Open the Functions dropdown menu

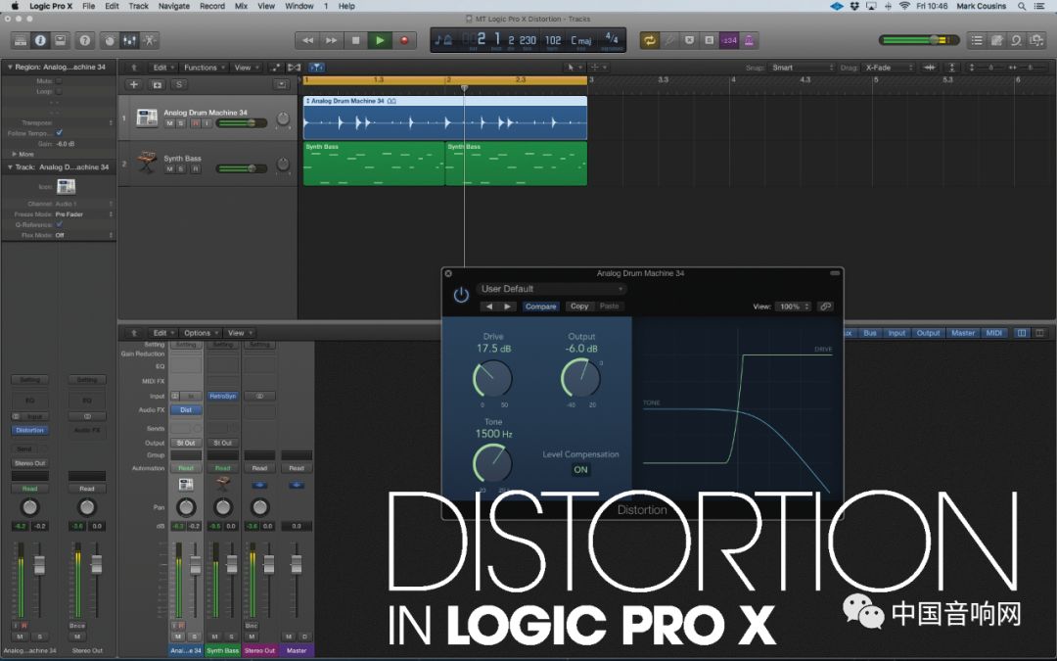click(x=204, y=68)
